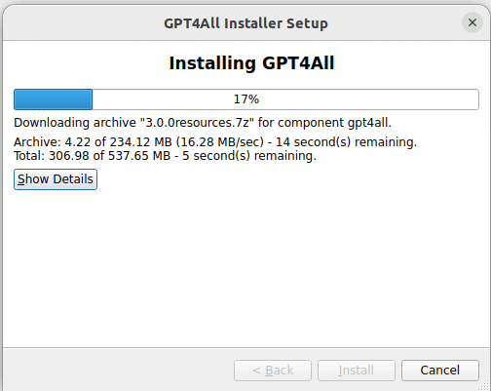Click the 537.65 MB total size text
The width and height of the screenshot is (491, 391).
click(139, 156)
